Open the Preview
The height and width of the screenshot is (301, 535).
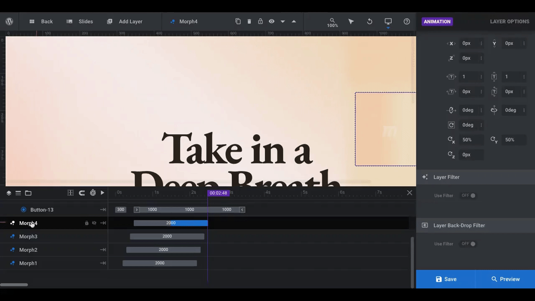(505, 279)
